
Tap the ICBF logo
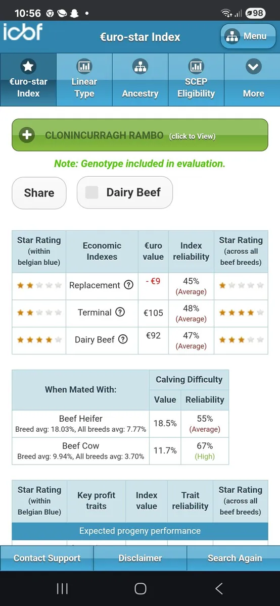pyautogui.click(x=23, y=32)
